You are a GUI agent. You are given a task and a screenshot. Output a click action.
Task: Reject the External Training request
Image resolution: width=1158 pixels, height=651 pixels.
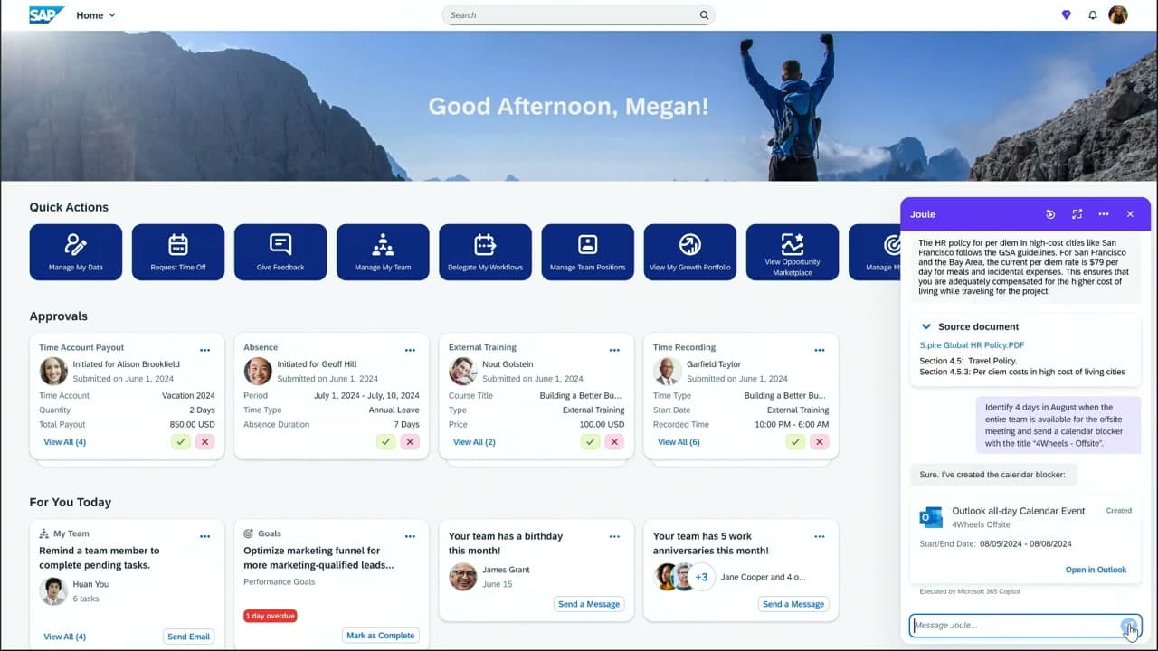615,442
